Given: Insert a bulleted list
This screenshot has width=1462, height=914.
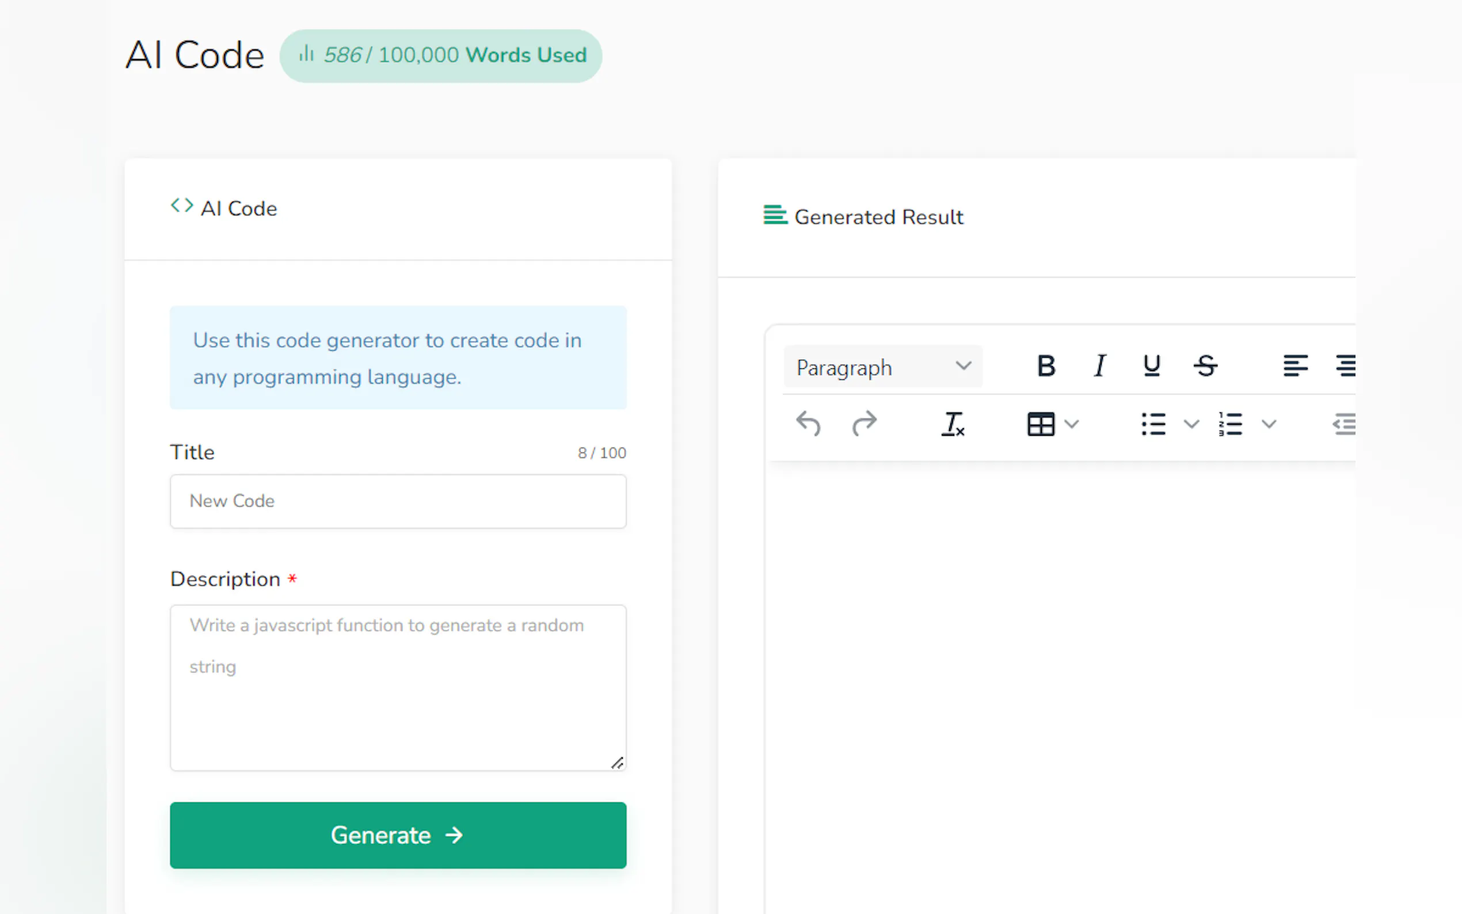Looking at the screenshot, I should click(1153, 424).
